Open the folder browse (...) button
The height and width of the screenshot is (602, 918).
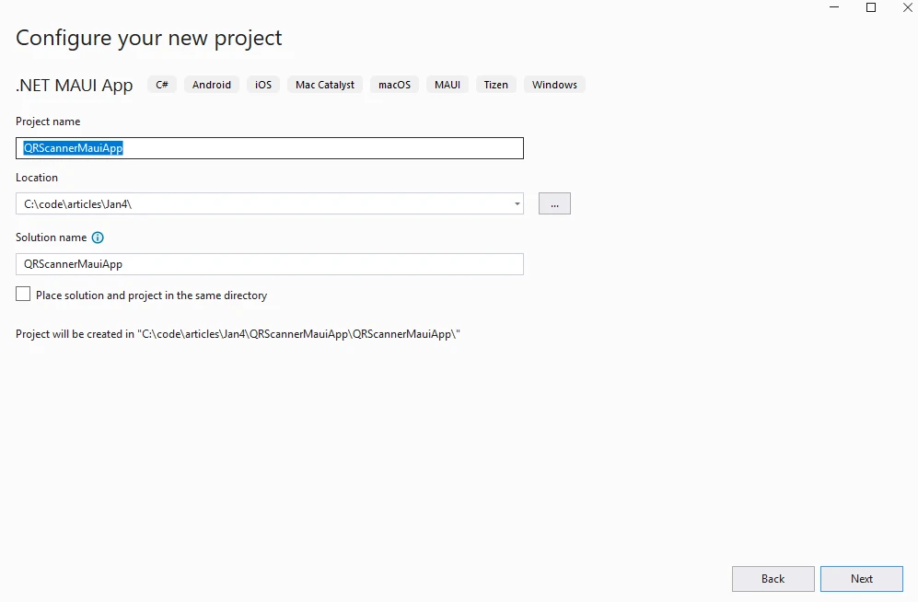(x=554, y=203)
